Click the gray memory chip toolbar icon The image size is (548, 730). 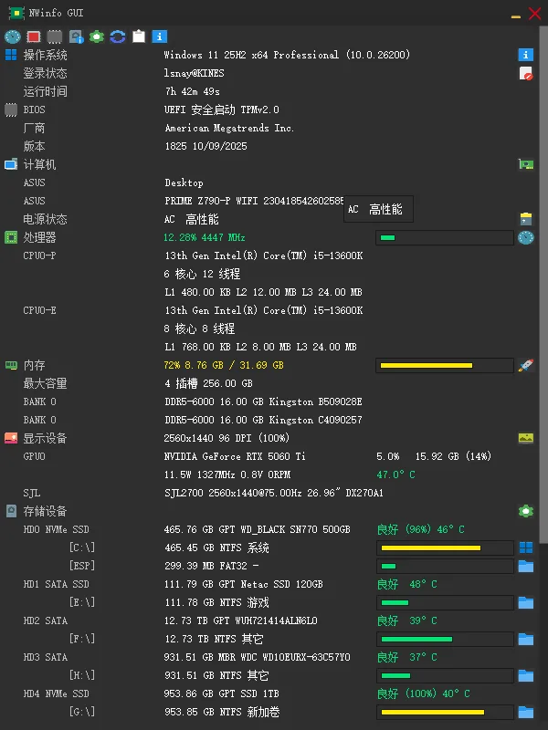pos(55,36)
